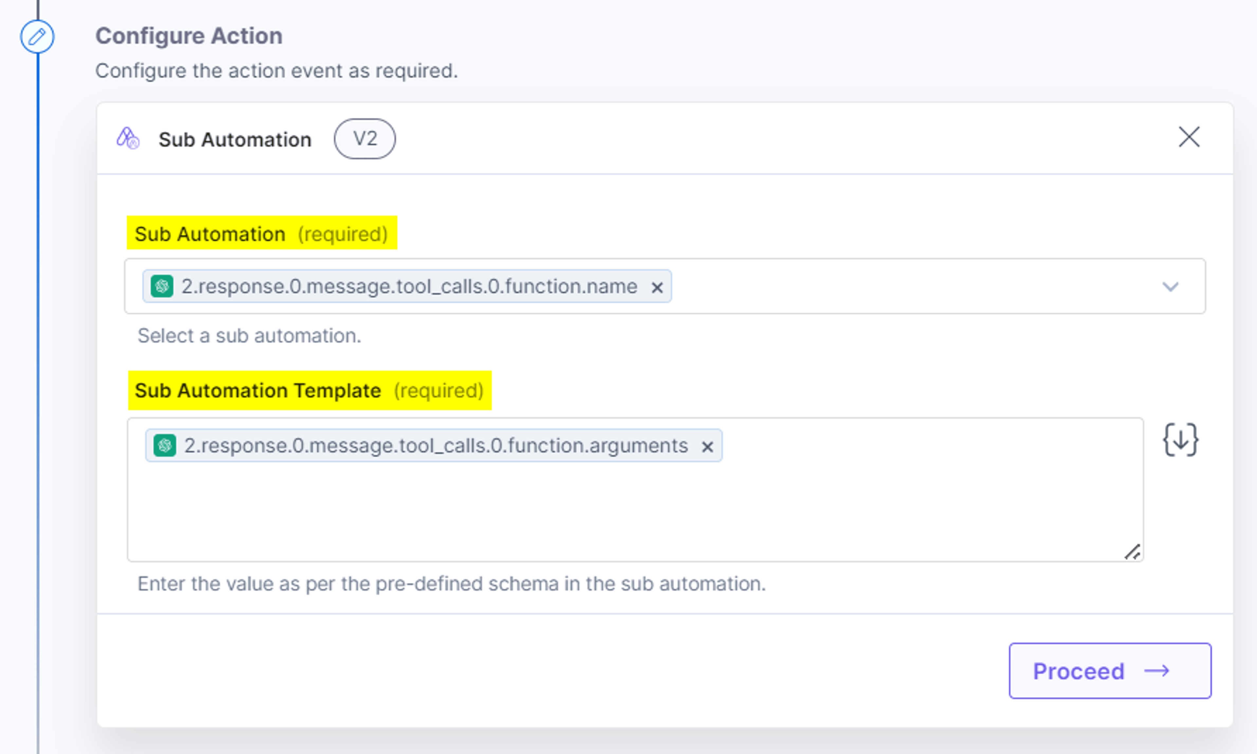The width and height of the screenshot is (1257, 754).
Task: Expand the Sub Automation dropdown chevron
Action: pos(1170,286)
